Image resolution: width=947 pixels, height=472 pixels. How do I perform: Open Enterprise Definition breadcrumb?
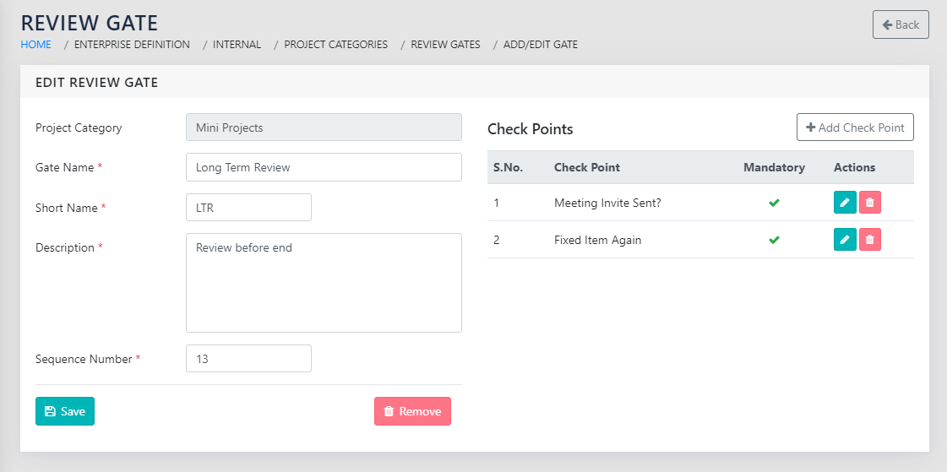click(x=132, y=45)
